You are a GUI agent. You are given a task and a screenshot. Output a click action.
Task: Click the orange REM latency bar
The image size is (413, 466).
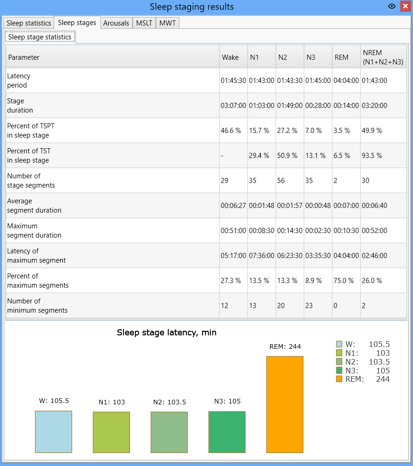coord(285,404)
